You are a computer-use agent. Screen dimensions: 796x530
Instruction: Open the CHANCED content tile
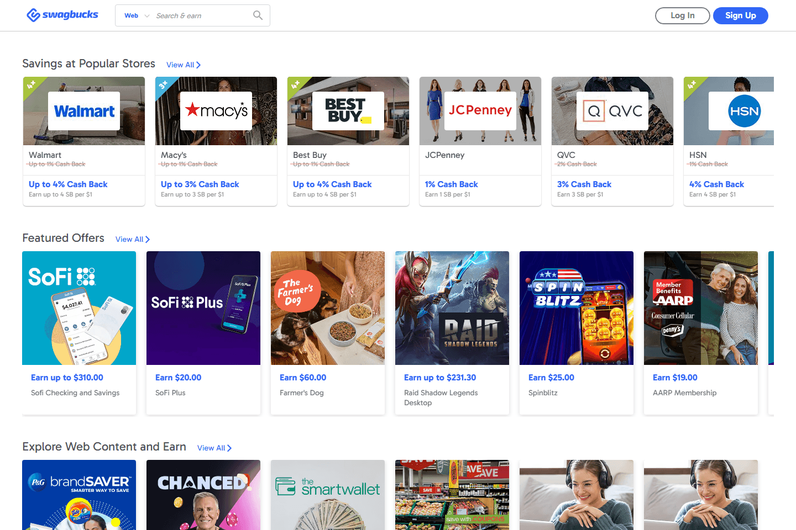pyautogui.click(x=203, y=495)
